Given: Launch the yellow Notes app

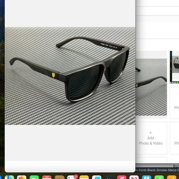Looking at the screenshot, I should click(84, 177).
